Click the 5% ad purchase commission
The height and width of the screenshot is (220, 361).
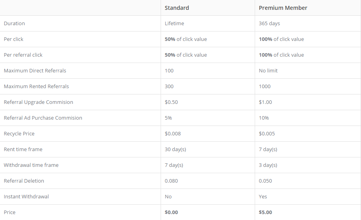click(x=168, y=118)
